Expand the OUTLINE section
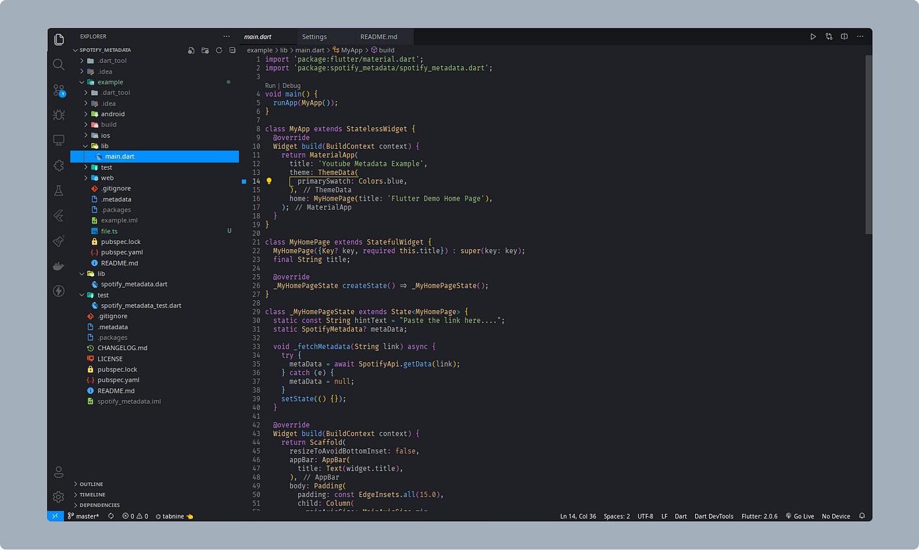919x550 pixels. pyautogui.click(x=91, y=484)
